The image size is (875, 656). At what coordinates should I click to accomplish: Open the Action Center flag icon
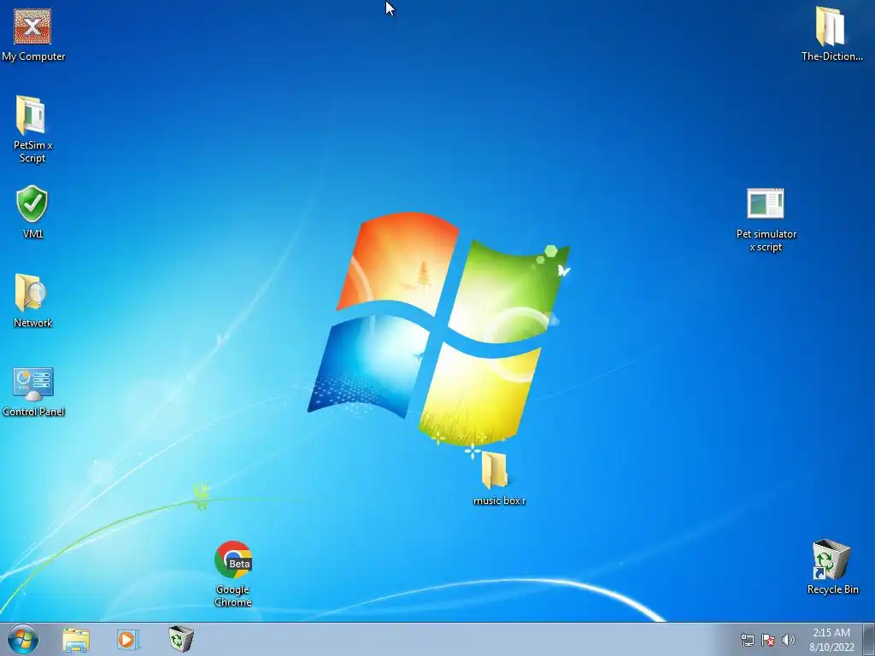coord(768,640)
